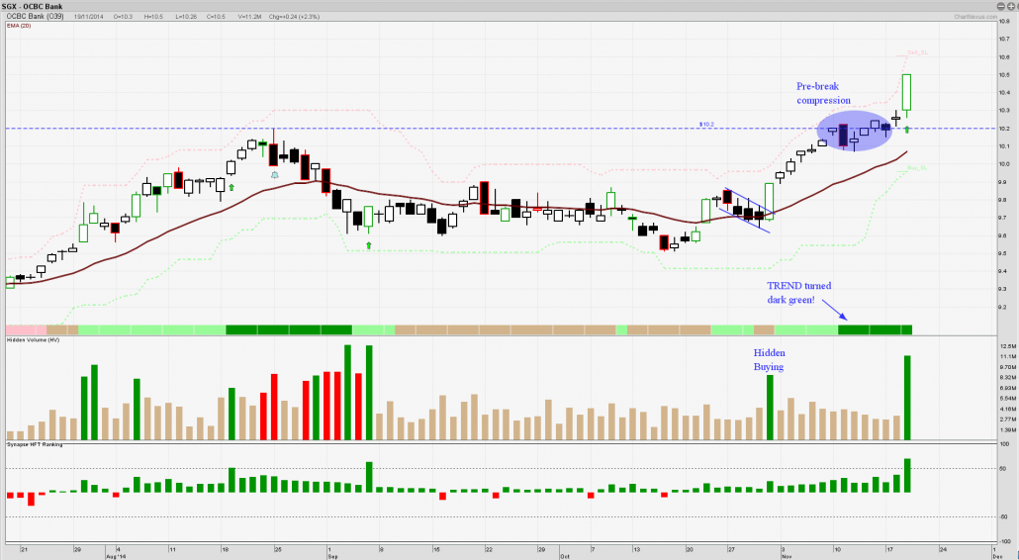Select the Pre-break compression ellipse annotation
Screen dimensions: 1019x560
click(851, 132)
